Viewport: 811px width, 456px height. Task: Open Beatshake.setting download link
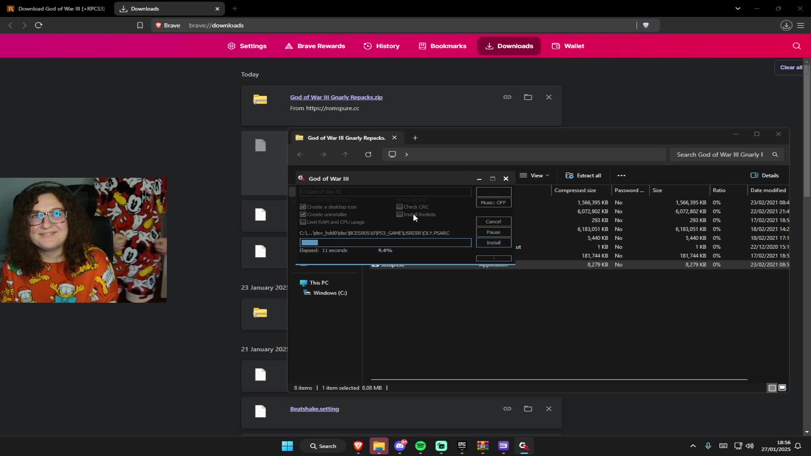(x=314, y=409)
